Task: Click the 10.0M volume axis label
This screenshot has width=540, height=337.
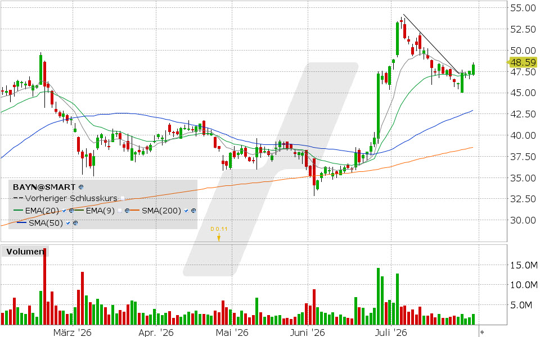Action: (x=524, y=285)
